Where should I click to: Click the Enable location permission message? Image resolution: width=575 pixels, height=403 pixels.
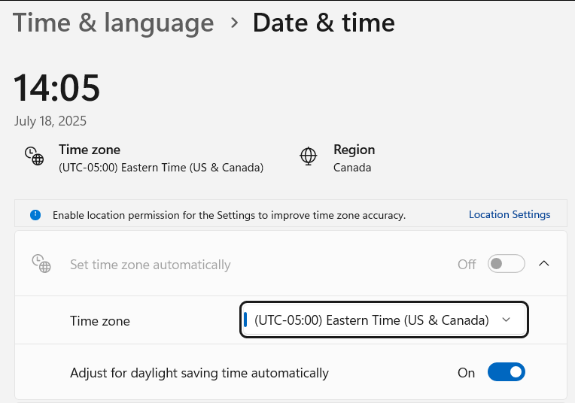230,215
